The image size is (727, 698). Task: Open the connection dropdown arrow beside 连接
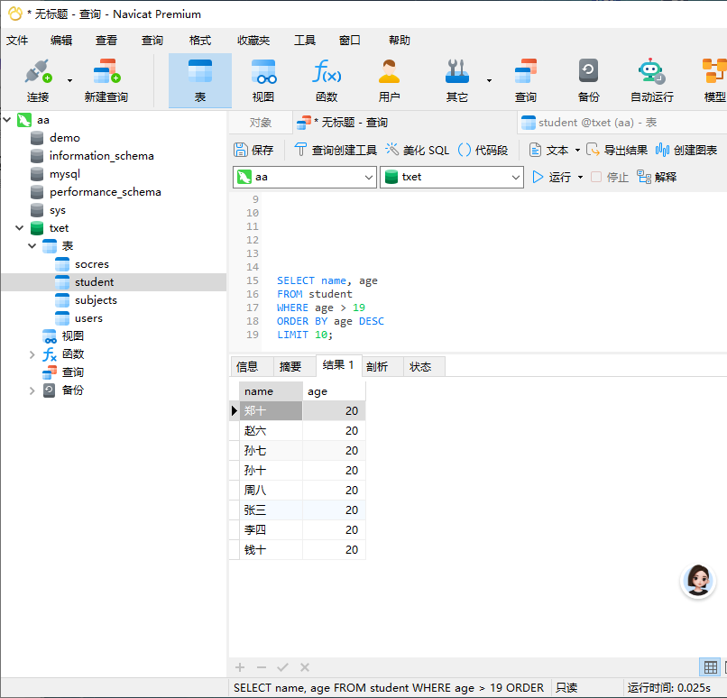tap(70, 80)
